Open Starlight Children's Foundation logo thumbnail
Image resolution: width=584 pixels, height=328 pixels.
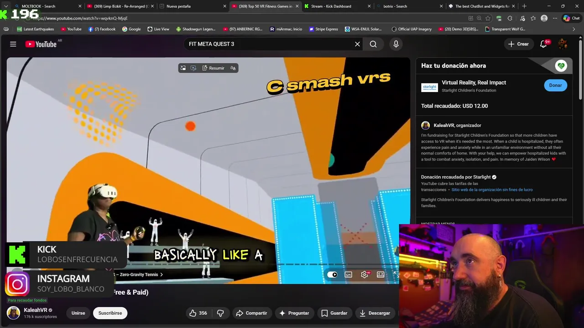429,87
